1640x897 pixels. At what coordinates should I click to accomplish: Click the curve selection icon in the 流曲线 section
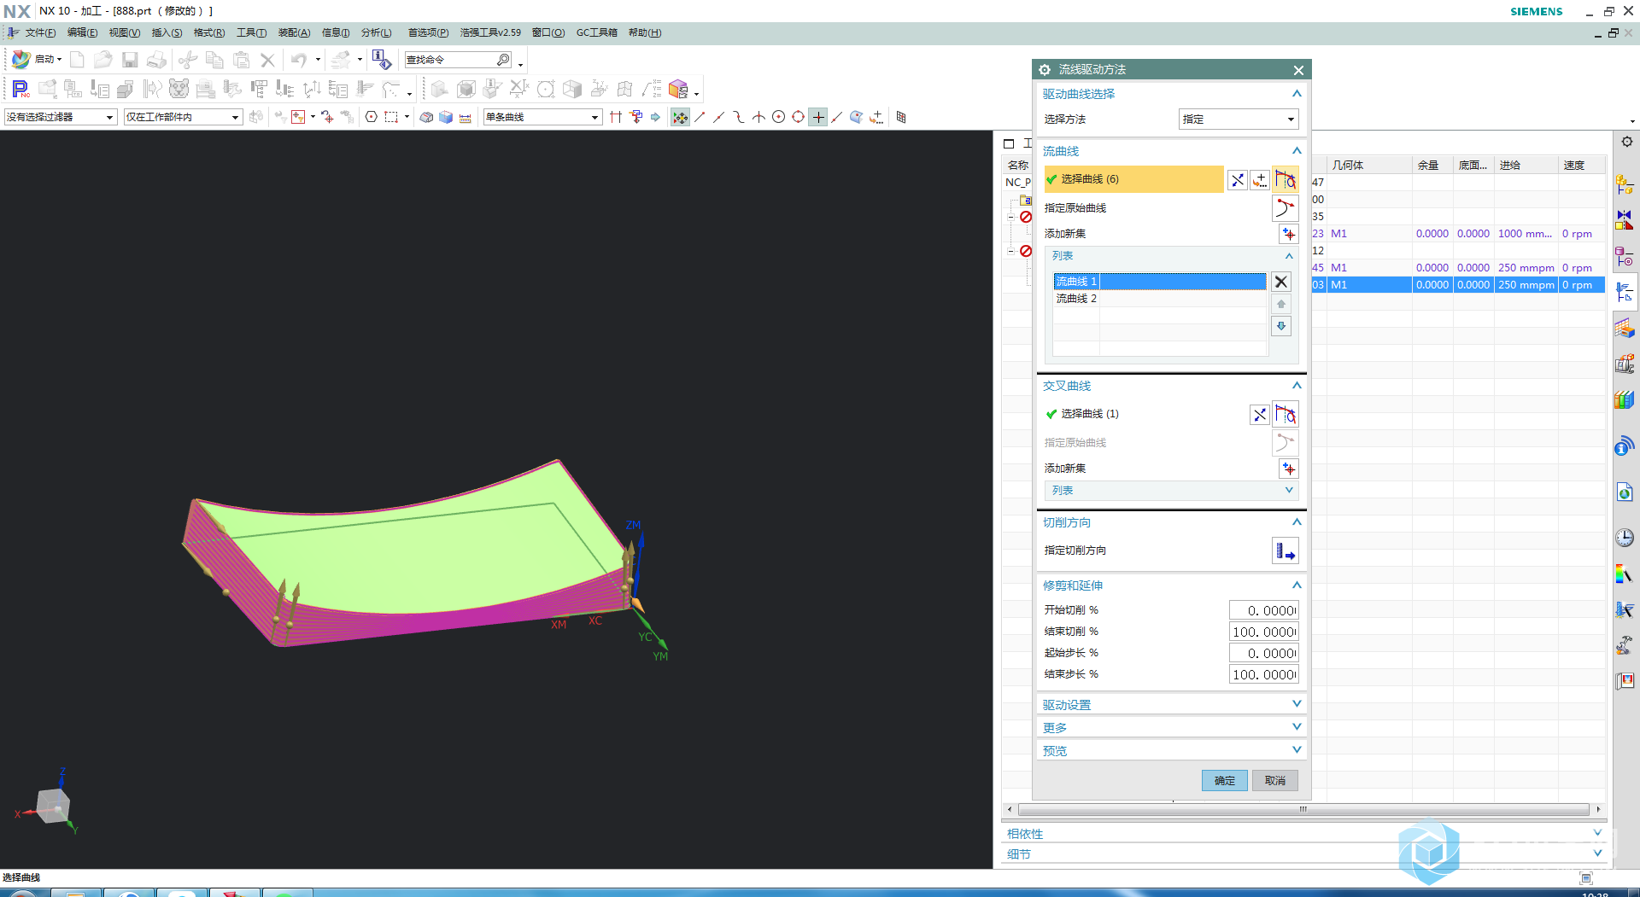pyautogui.click(x=1286, y=179)
